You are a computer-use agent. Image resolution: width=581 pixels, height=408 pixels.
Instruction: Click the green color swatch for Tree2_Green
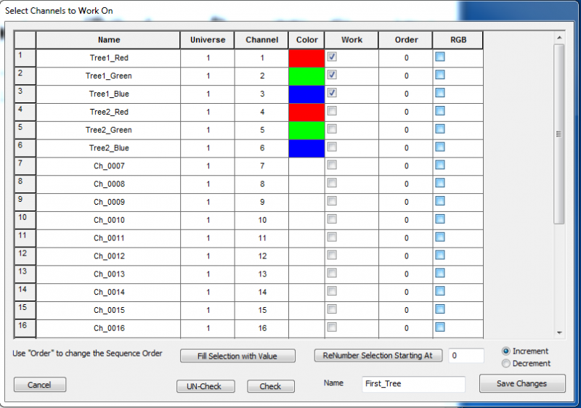point(306,130)
